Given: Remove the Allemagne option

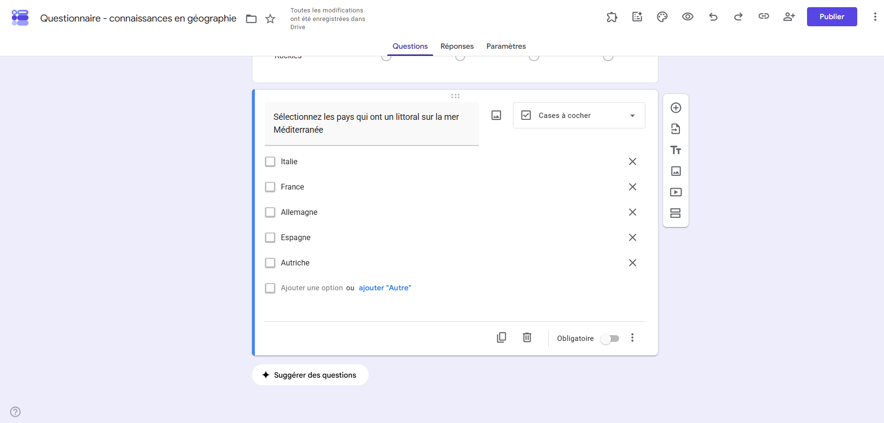Looking at the screenshot, I should pos(632,212).
